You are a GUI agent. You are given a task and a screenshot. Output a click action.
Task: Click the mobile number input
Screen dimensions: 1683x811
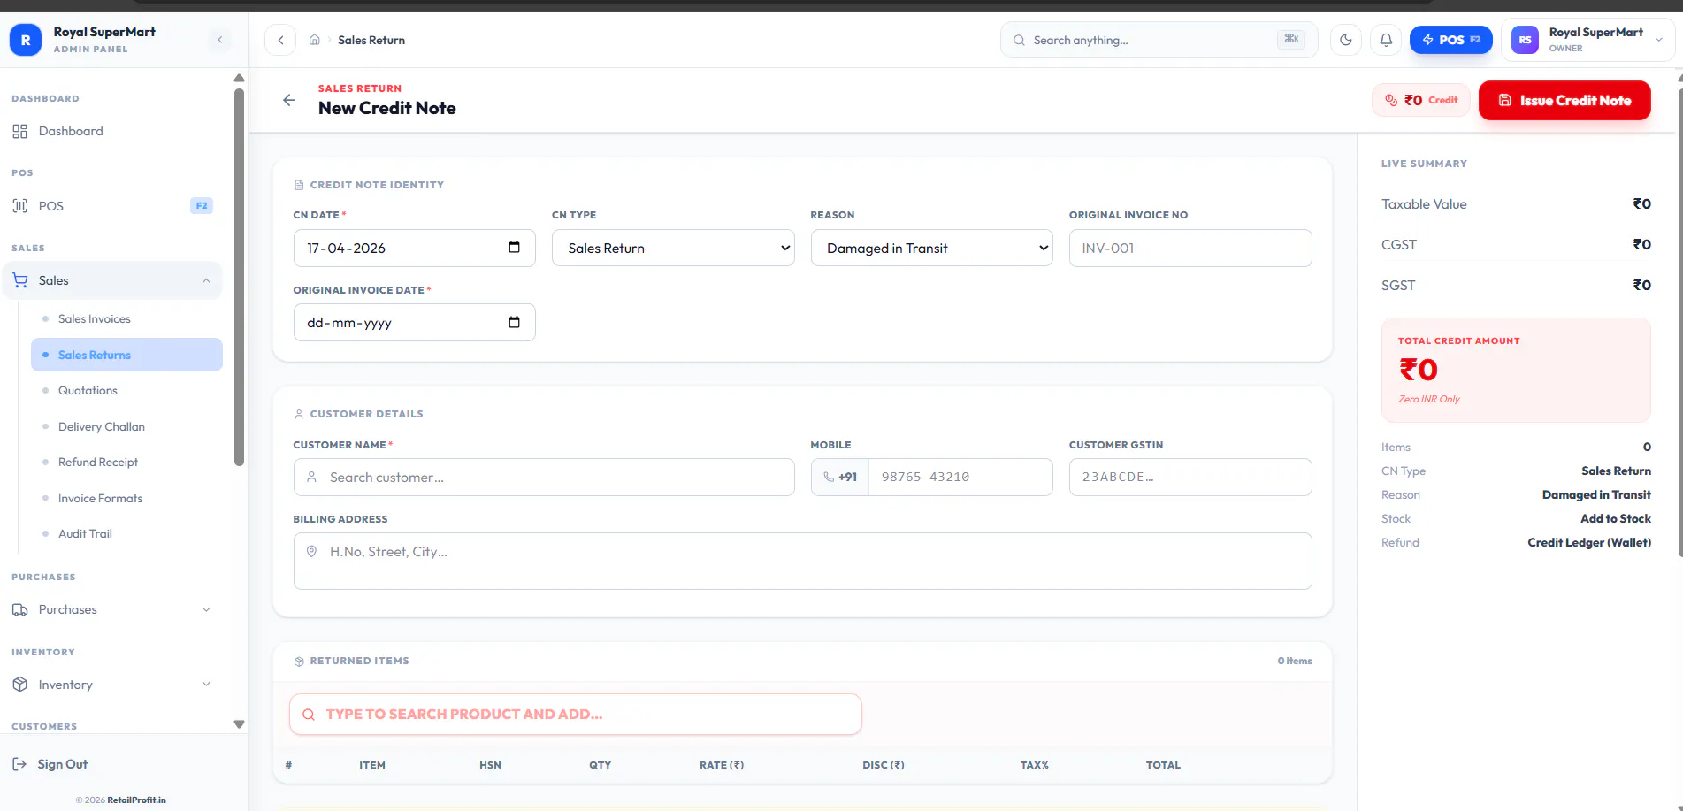click(960, 477)
